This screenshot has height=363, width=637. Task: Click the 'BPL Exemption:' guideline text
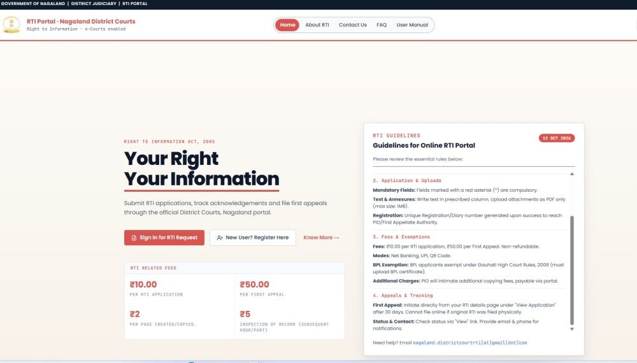coord(468,268)
